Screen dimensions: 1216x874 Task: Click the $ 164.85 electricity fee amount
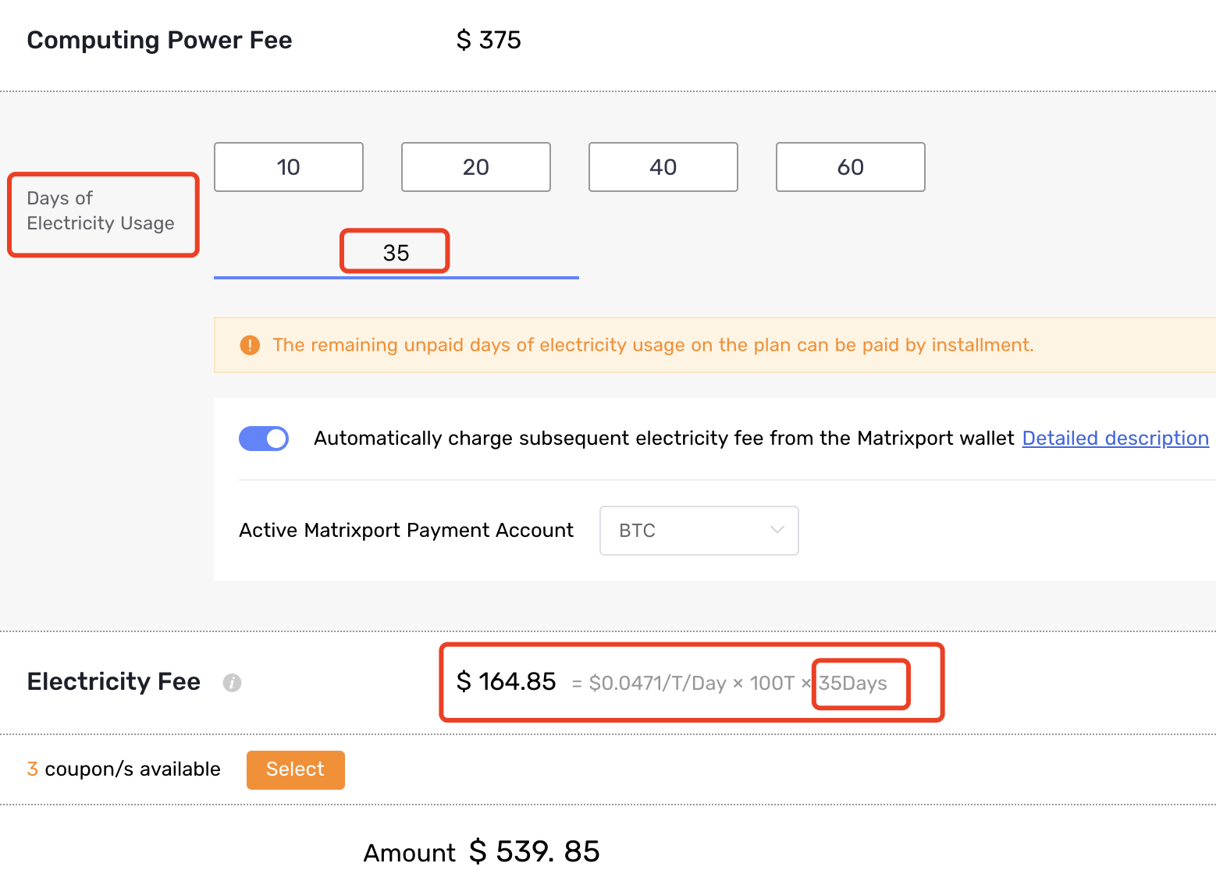pyautogui.click(x=507, y=681)
